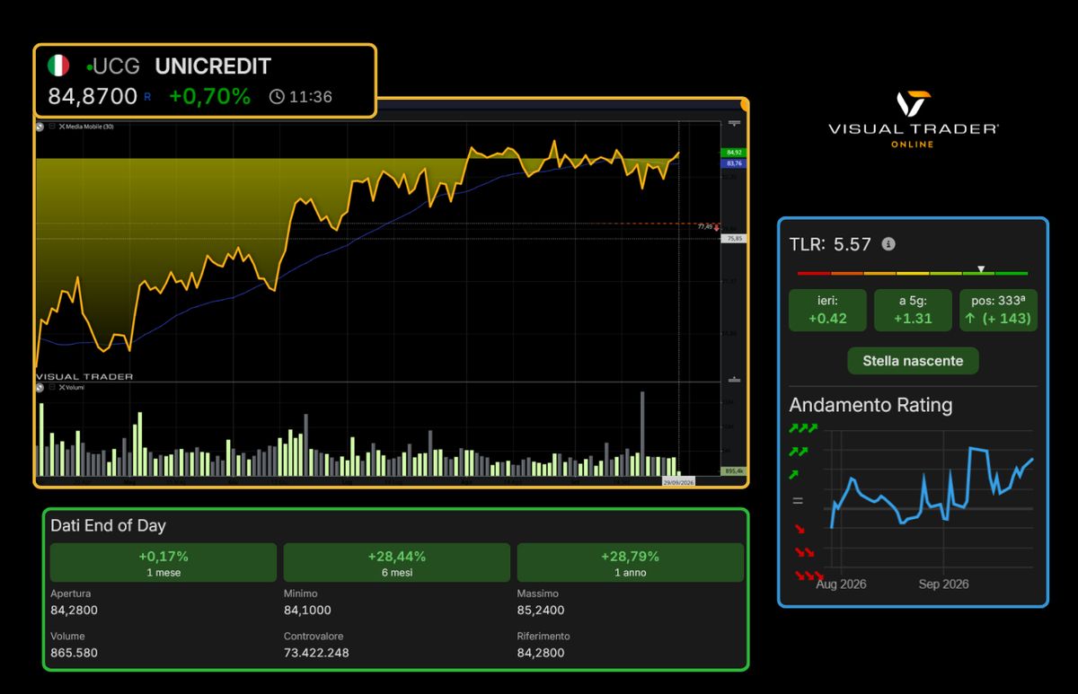The height and width of the screenshot is (694, 1078).
Task: Click the Aug 2026 axis label
Action: [x=841, y=584]
